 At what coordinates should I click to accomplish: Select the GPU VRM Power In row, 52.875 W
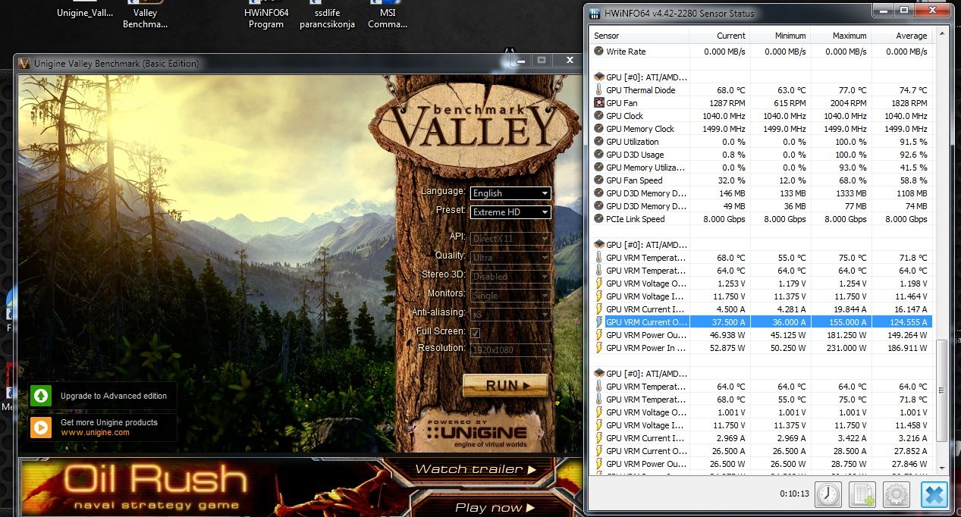point(761,348)
